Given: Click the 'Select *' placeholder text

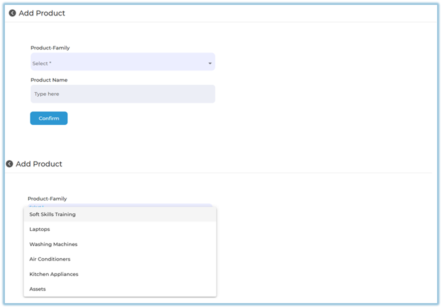Looking at the screenshot, I should [x=42, y=63].
